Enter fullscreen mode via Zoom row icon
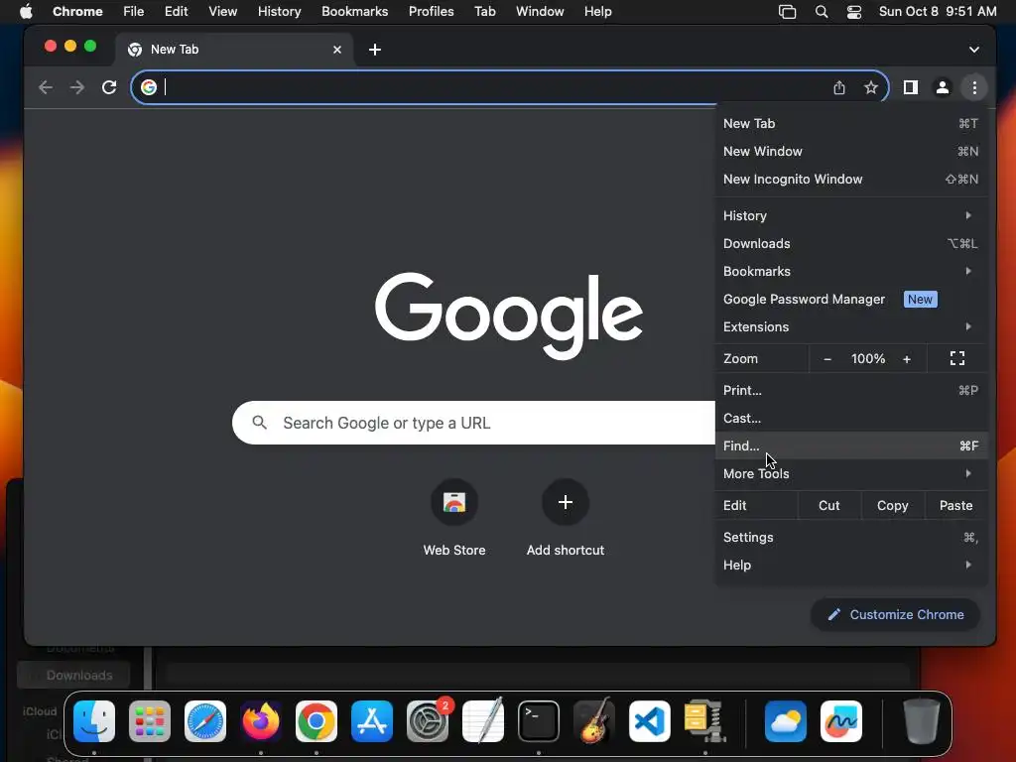The image size is (1016, 762). point(957,358)
